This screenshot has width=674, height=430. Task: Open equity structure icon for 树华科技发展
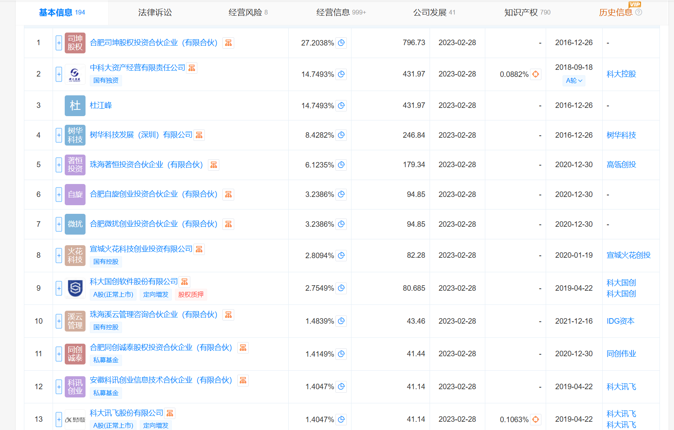click(199, 135)
